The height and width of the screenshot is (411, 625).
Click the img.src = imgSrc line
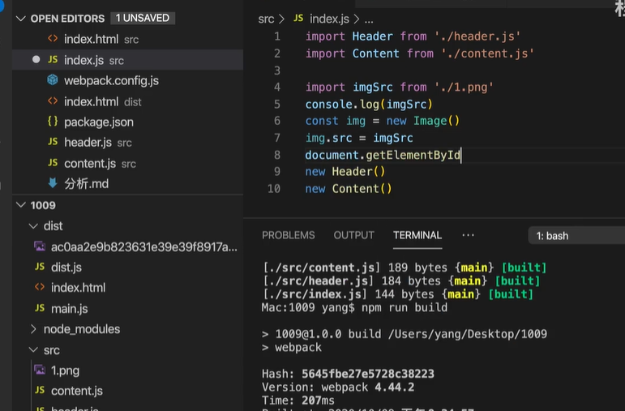pyautogui.click(x=359, y=138)
